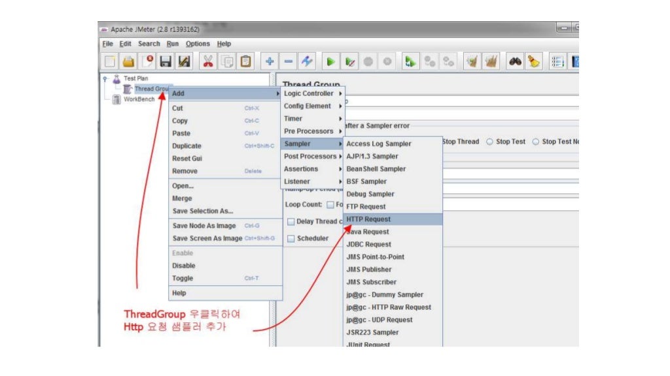Open a test plan with the folder icon
Image resolution: width=670 pixels, height=376 pixels.
click(129, 62)
